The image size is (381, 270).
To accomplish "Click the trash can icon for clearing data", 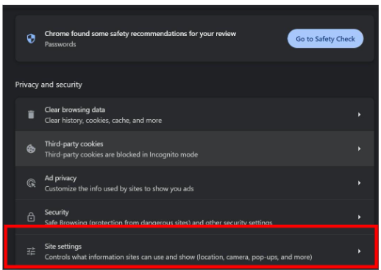I will coord(31,115).
